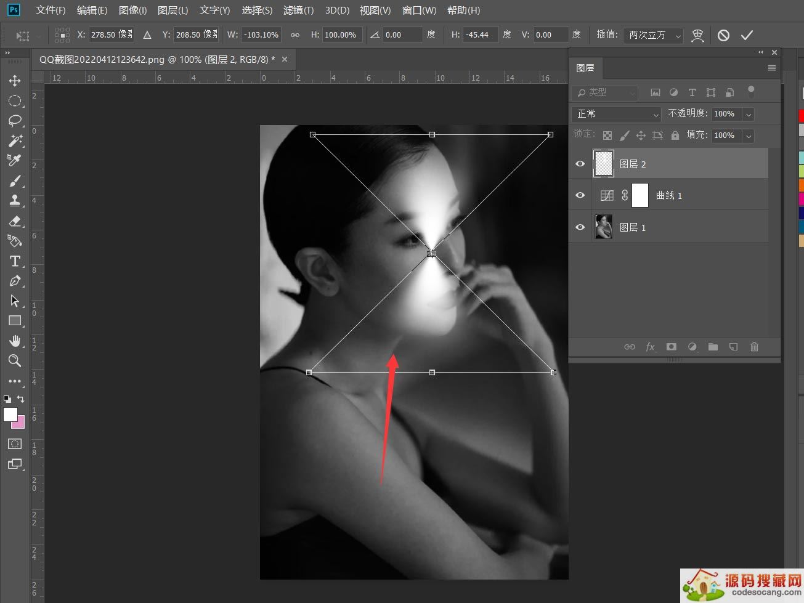The image size is (804, 603).
Task: Commit the transform with the checkmark
Action: pyautogui.click(x=747, y=35)
